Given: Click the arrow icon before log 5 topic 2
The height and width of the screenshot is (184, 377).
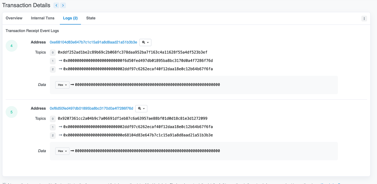Looking at the screenshot, I should 60,135.
